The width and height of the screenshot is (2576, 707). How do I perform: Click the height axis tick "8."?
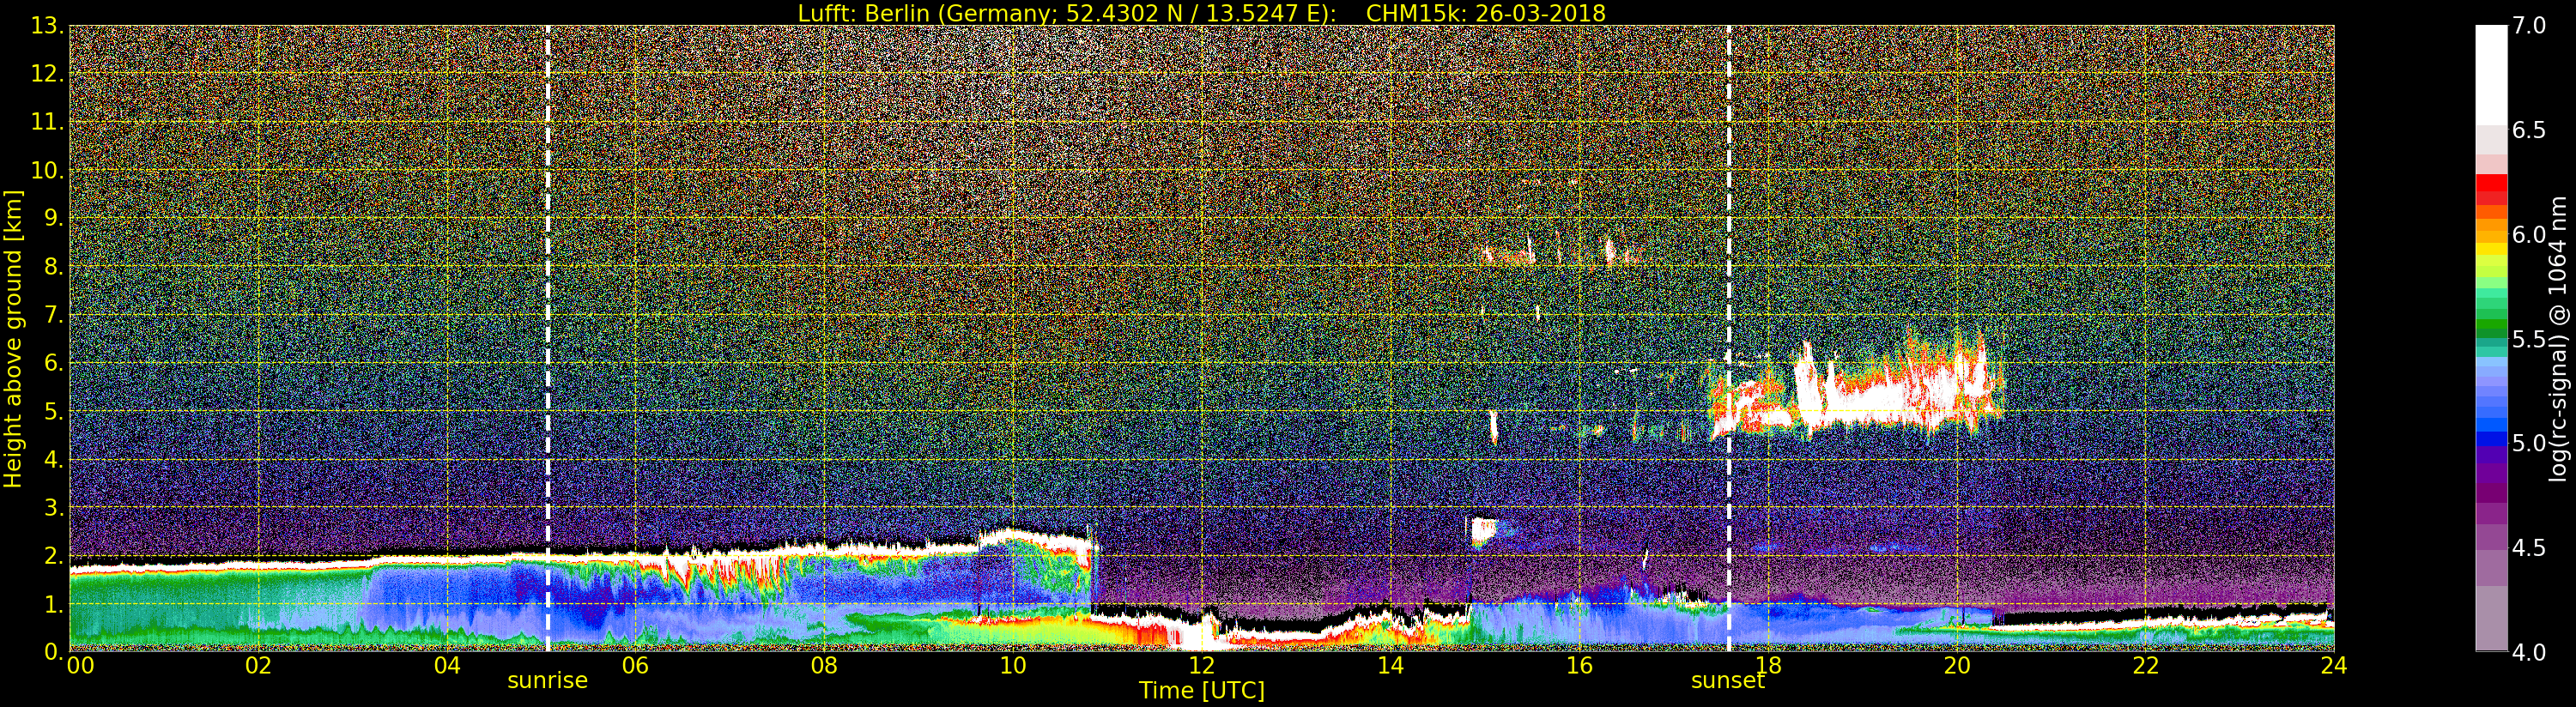pyautogui.click(x=53, y=267)
